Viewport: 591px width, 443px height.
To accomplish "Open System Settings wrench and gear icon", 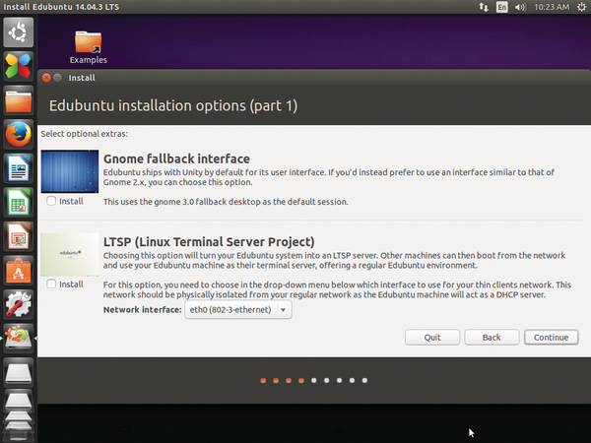I will pyautogui.click(x=18, y=304).
